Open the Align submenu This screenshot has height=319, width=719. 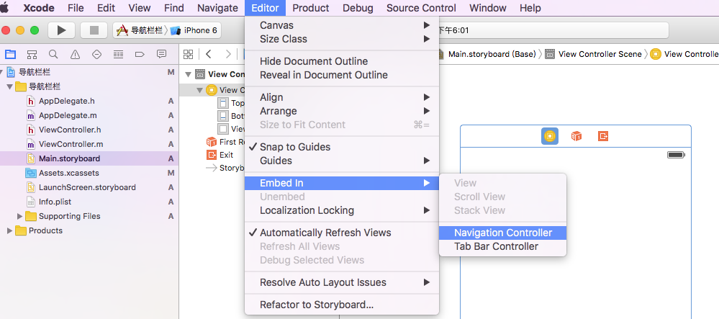pos(342,97)
